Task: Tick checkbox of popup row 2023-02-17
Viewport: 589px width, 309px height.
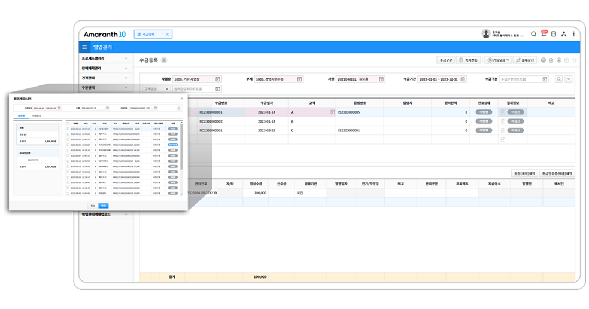Action: pyautogui.click(x=68, y=172)
